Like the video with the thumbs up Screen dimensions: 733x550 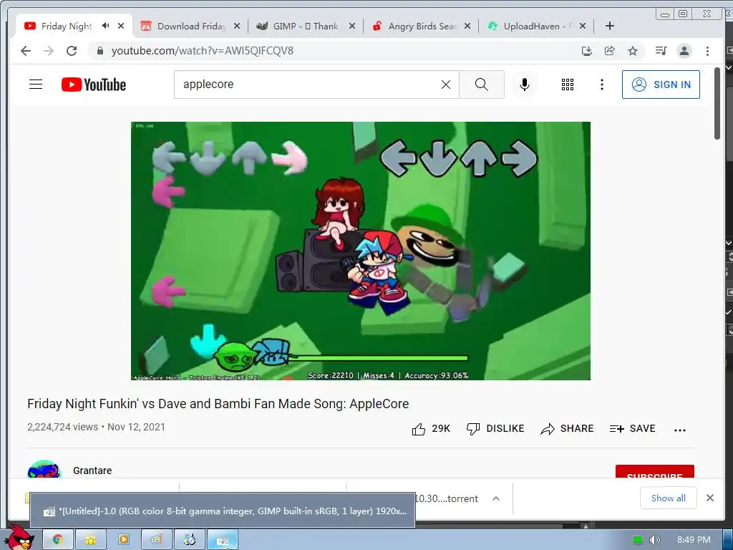click(x=430, y=429)
